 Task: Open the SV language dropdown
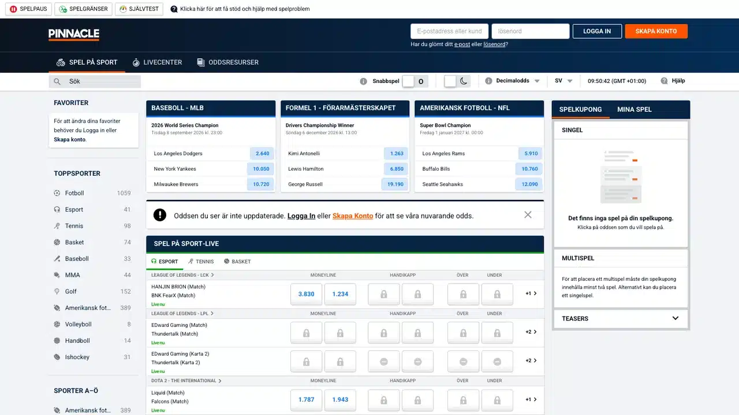(563, 81)
